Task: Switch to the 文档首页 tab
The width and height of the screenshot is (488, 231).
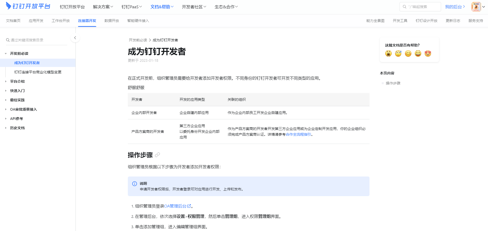Action: [x=13, y=21]
